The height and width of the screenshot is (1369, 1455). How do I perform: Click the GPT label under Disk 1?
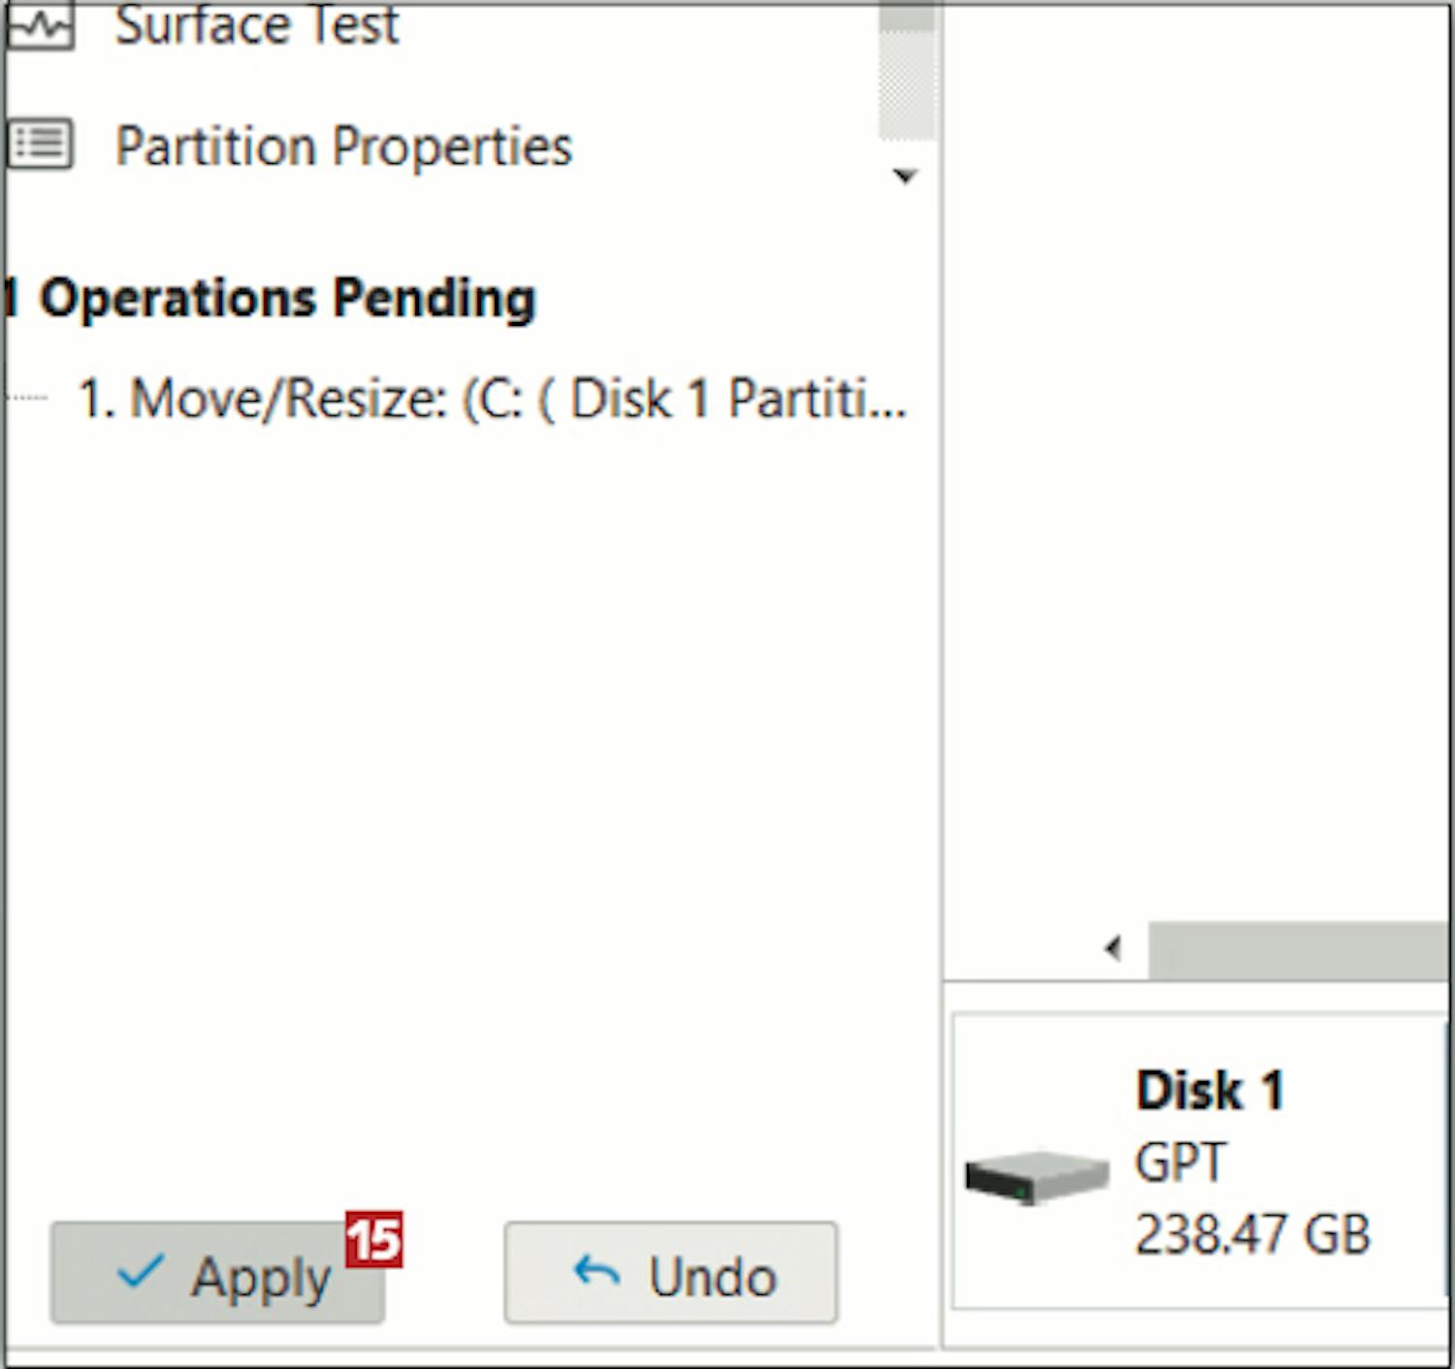click(1180, 1161)
